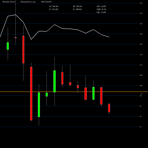The width and height of the screenshot is (148, 148).
Task: Click the close value 'C: 91.22'
Action: 54,9
